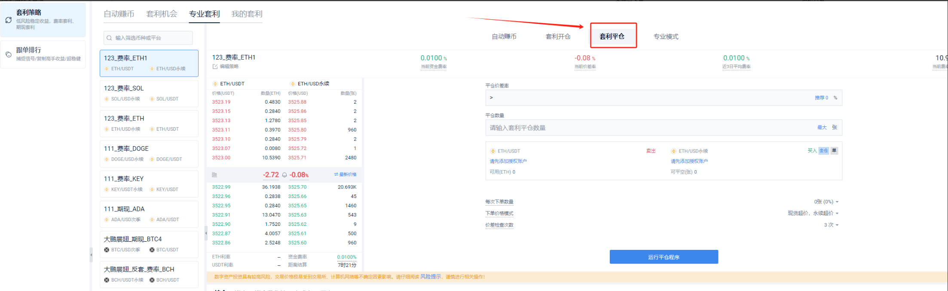Select the 大鹏展翅_反套_费率_BCH strategy card
Image resolution: width=948 pixels, height=291 pixels.
(149, 275)
